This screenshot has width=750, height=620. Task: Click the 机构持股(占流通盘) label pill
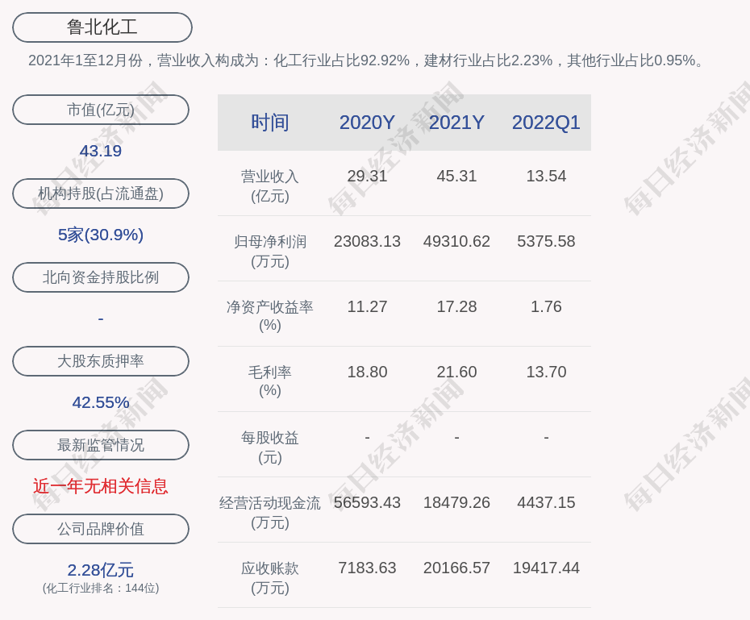(x=101, y=193)
